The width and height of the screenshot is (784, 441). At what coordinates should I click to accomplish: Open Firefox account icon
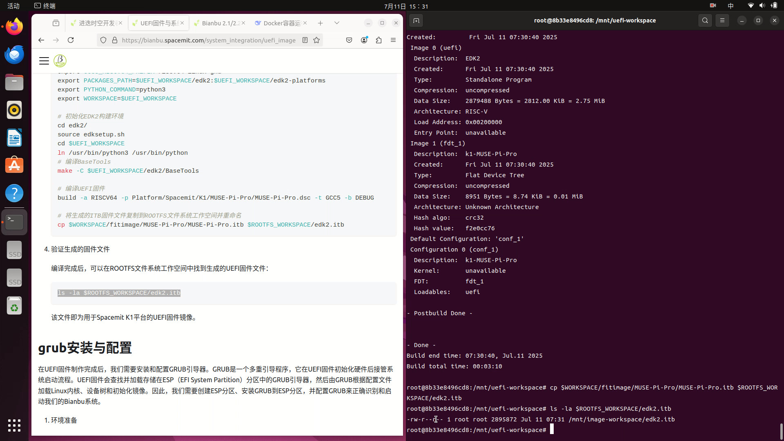[364, 40]
